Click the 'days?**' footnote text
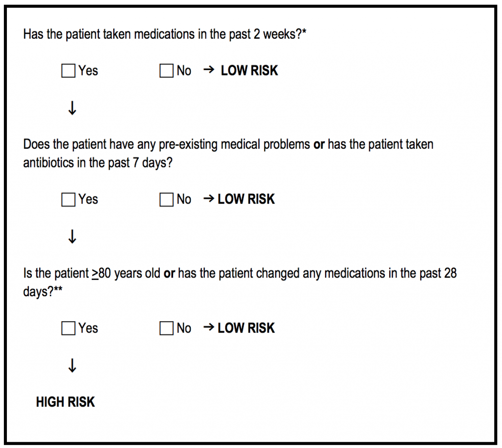 point(43,292)
